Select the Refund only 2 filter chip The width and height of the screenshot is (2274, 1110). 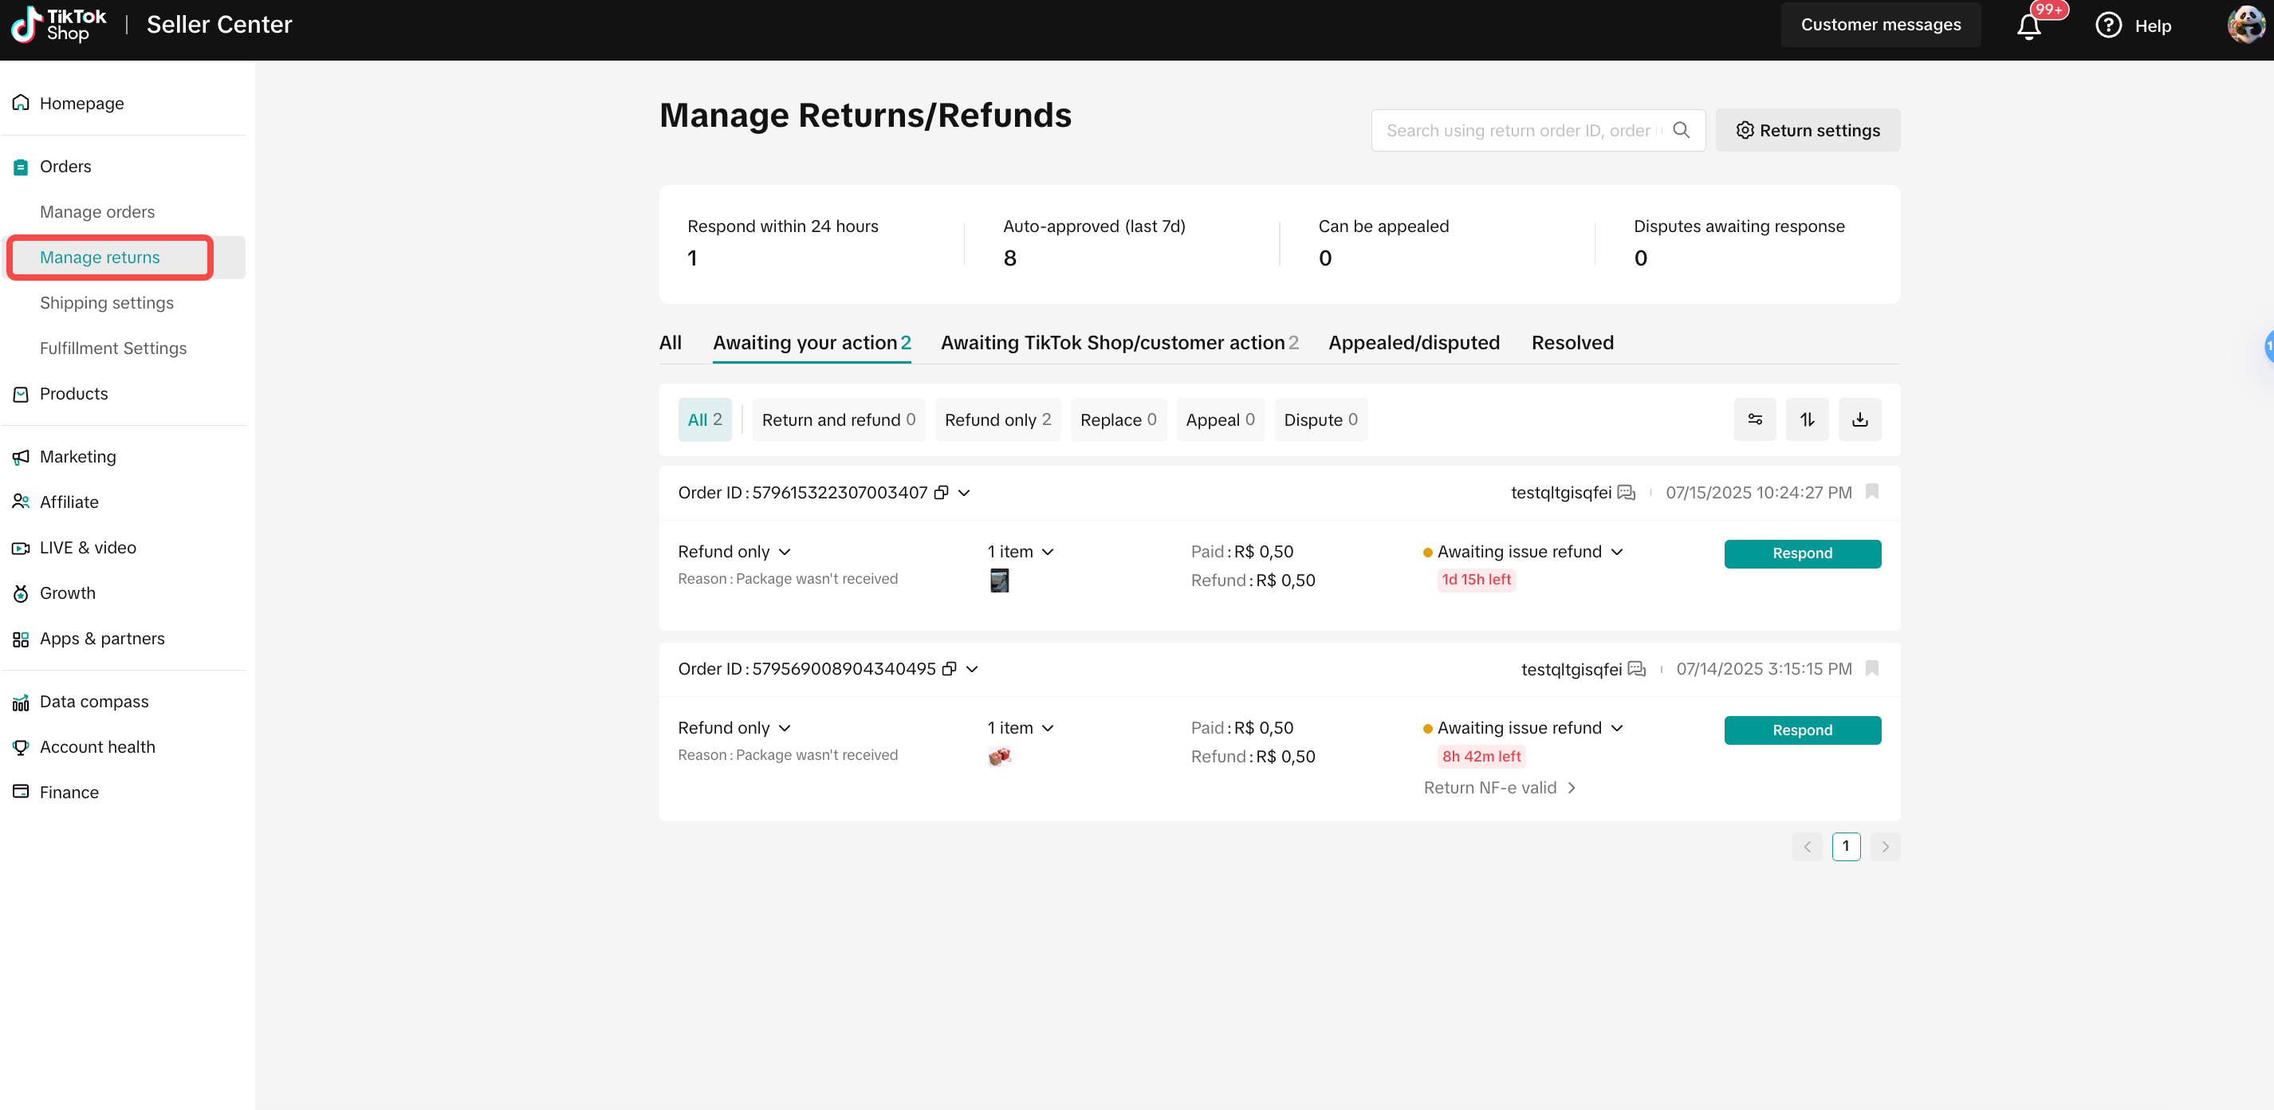pyautogui.click(x=997, y=419)
